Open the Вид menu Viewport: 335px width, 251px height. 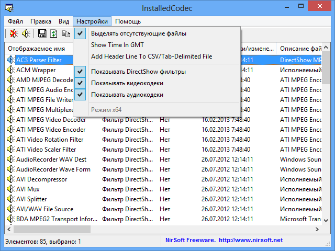64,21
